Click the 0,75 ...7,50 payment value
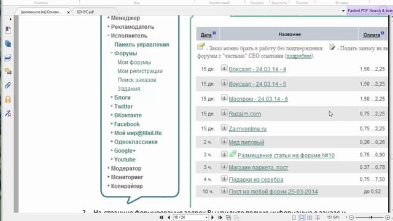393x221 pixels. [x=372, y=179]
